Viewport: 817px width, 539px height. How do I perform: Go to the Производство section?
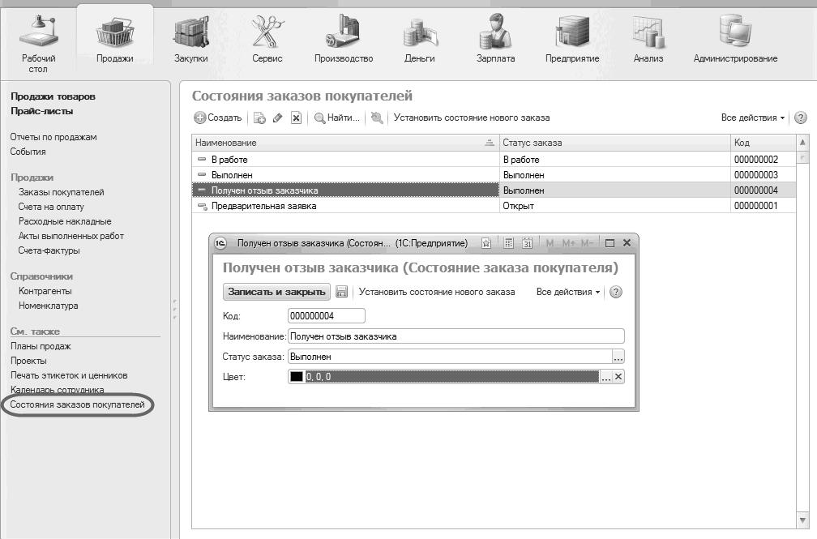[x=344, y=39]
